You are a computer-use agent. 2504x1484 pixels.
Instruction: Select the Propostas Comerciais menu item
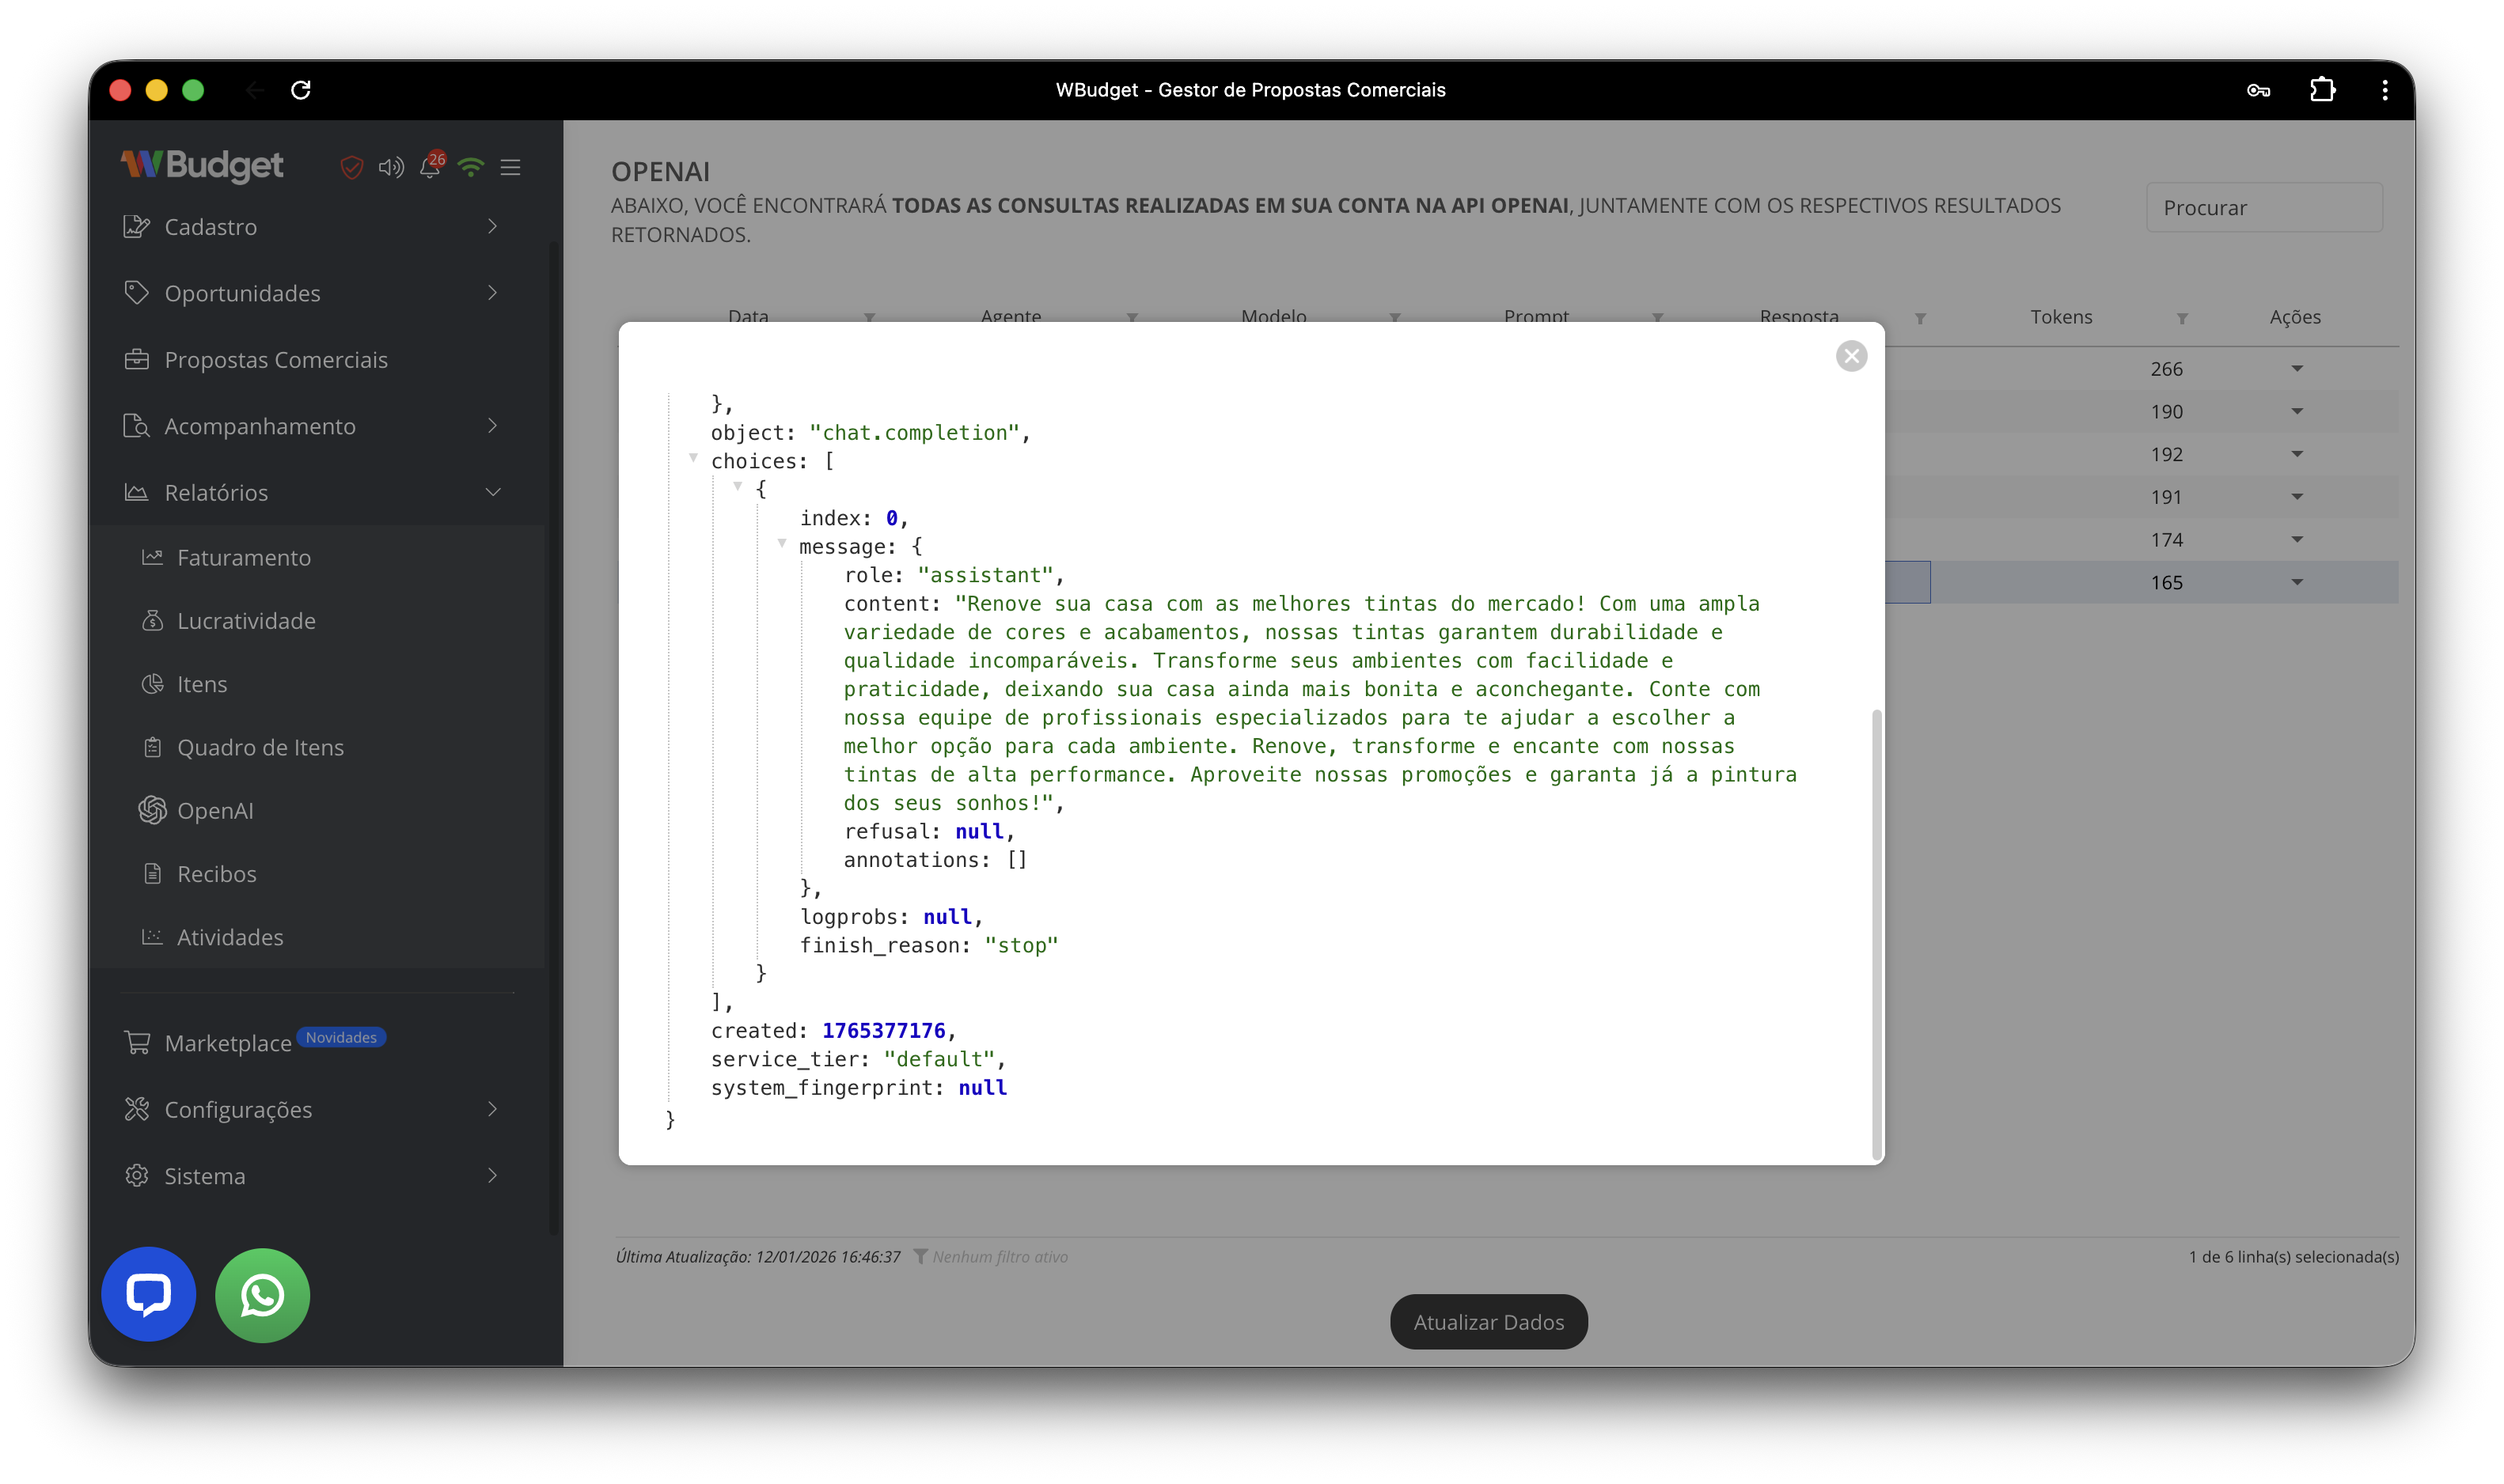[x=276, y=359]
